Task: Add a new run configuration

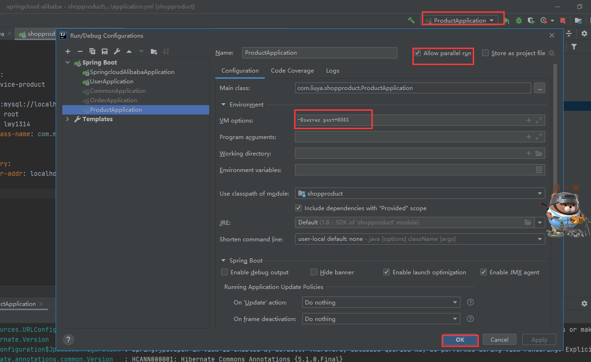Action: 68,51
